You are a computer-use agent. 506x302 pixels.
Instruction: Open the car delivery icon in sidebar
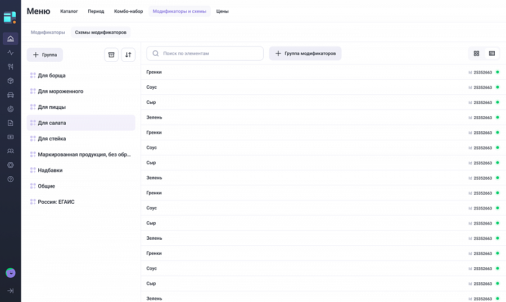pyautogui.click(x=10, y=95)
